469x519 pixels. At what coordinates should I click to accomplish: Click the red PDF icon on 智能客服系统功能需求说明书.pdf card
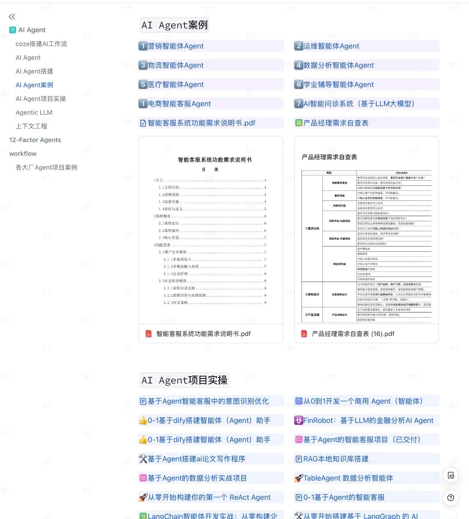[149, 334]
